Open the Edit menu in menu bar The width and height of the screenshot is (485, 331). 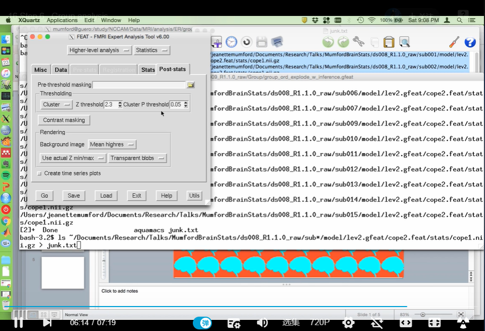point(89,20)
